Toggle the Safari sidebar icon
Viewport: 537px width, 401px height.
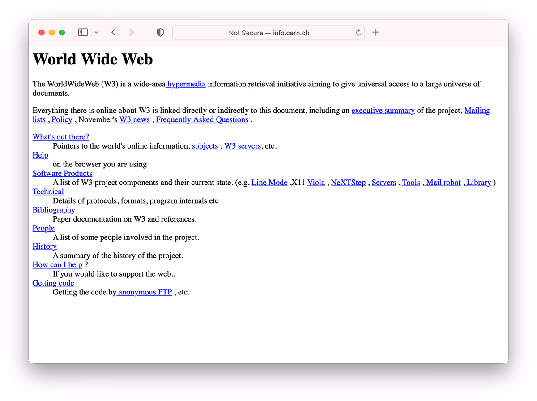[x=83, y=32]
